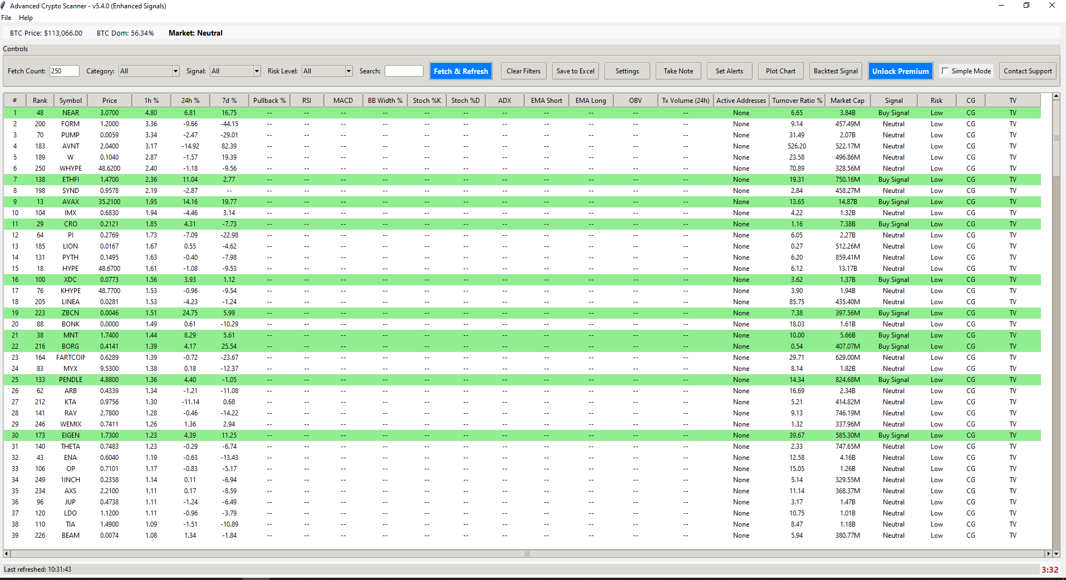Click the Fetch & Refresh button
Image resolution: width=1066 pixels, height=580 pixels.
click(x=460, y=71)
